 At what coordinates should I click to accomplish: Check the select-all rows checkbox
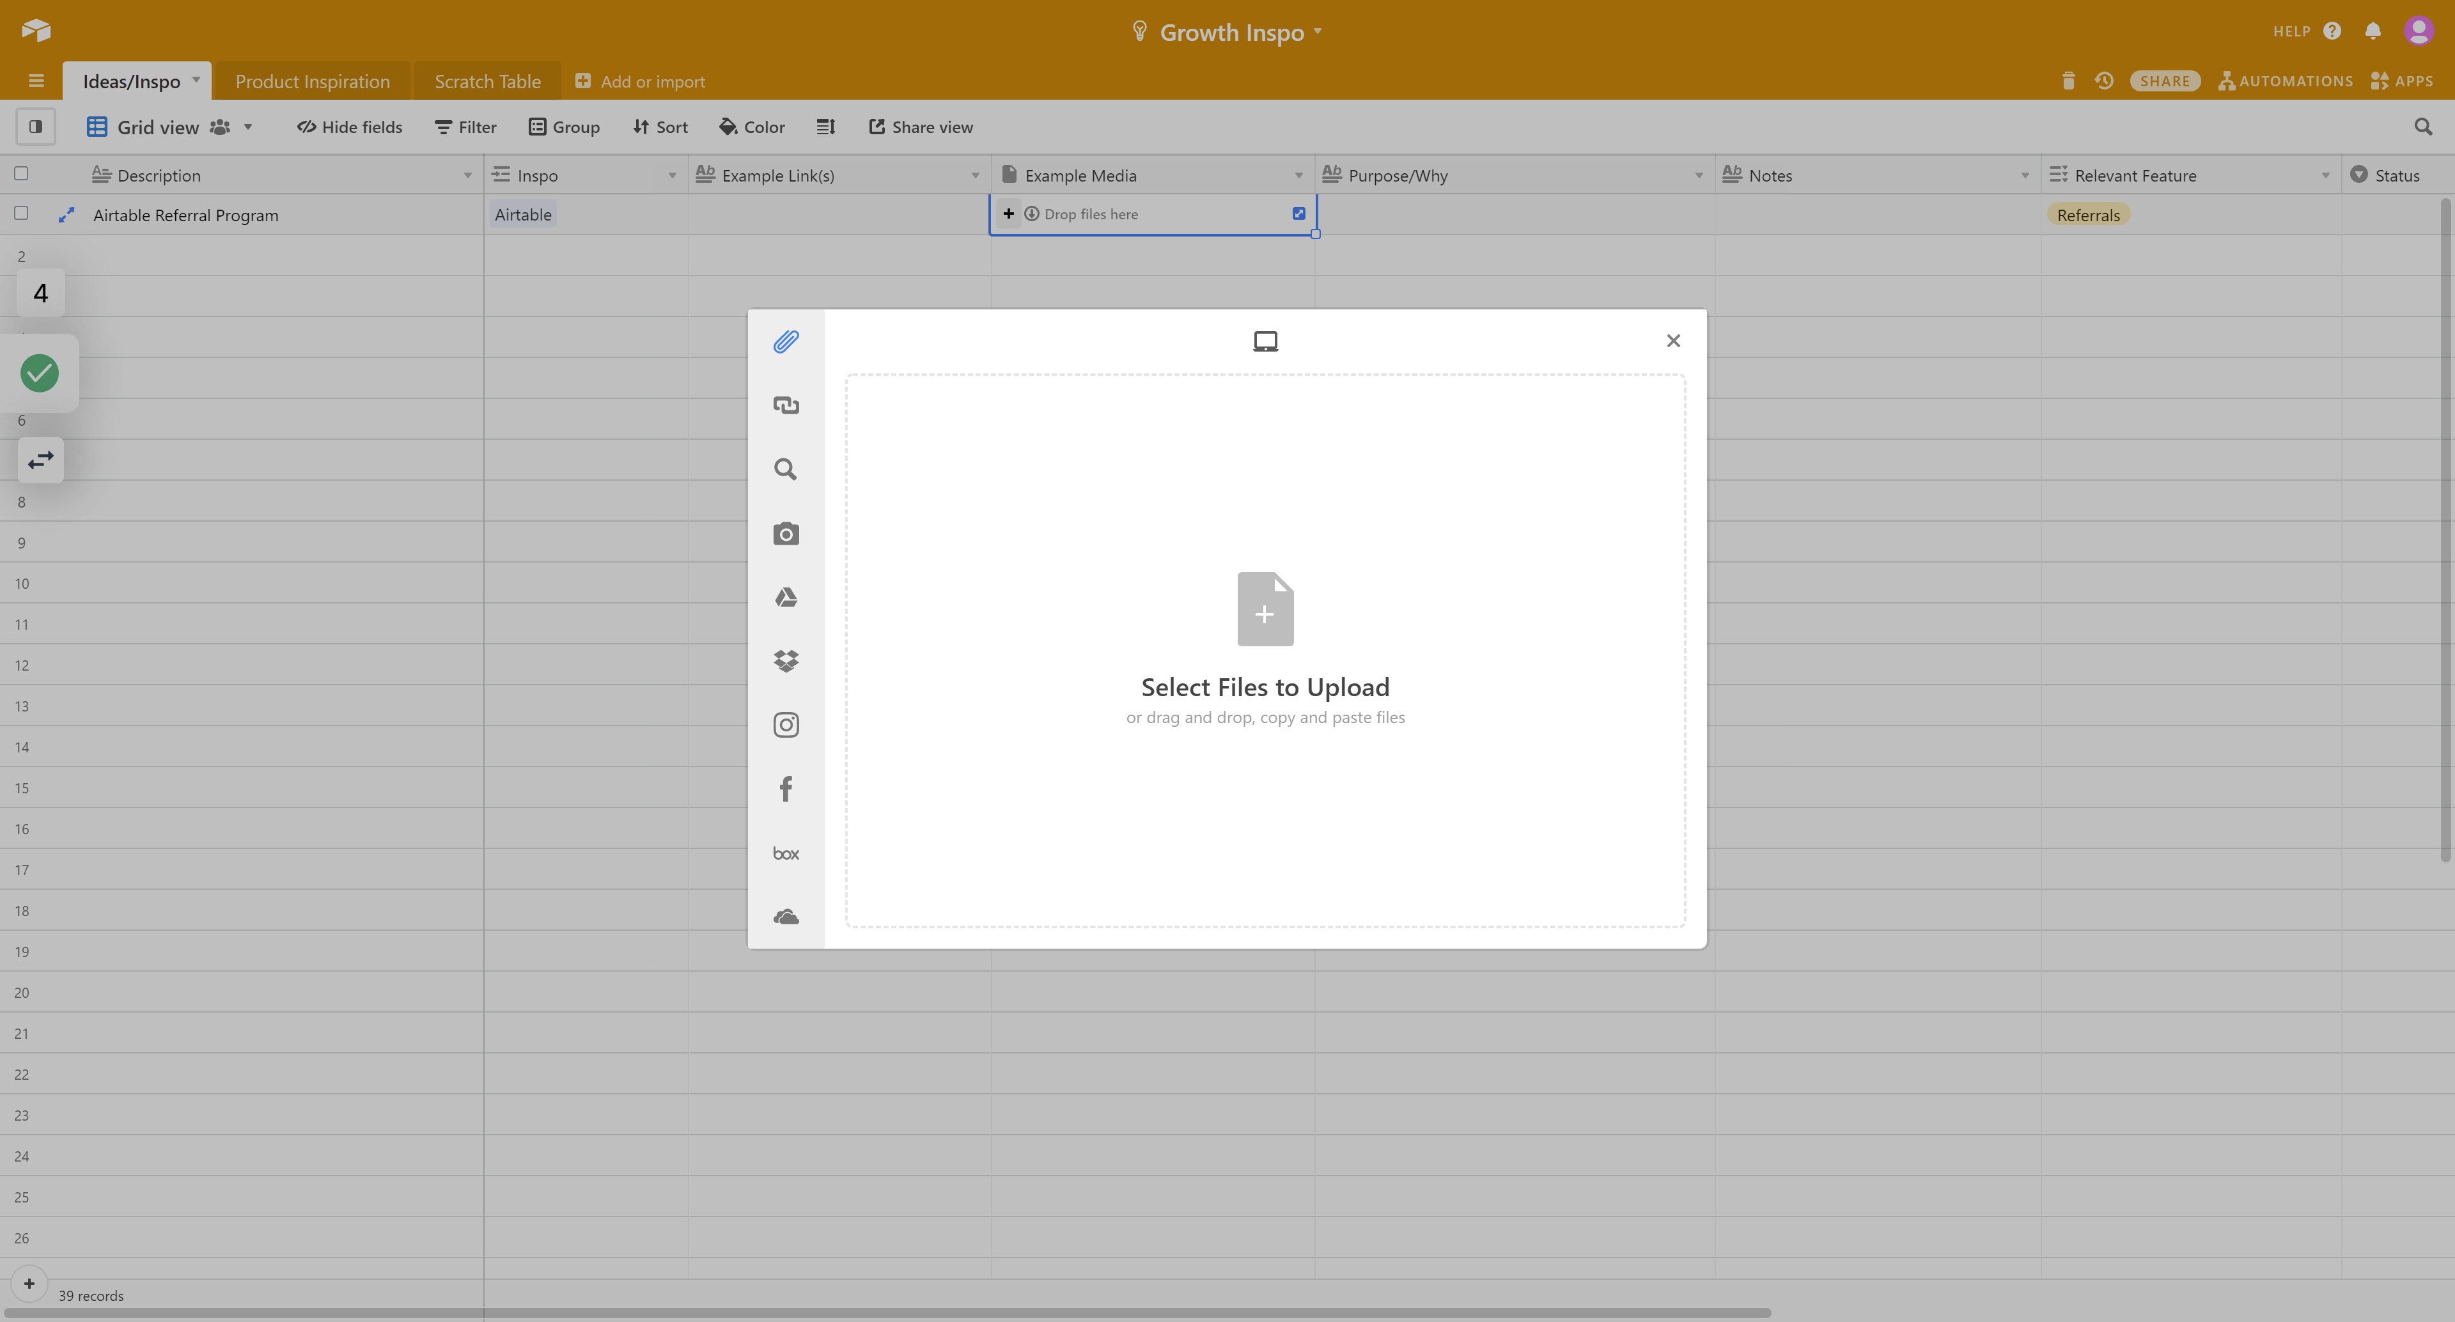point(21,173)
